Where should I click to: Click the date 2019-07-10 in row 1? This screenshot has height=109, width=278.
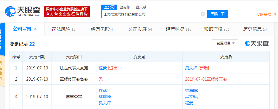[37, 68]
